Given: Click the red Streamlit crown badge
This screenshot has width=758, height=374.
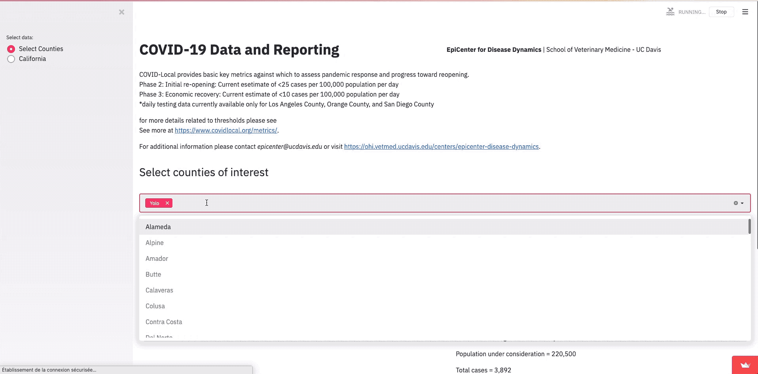Looking at the screenshot, I should coord(745,365).
